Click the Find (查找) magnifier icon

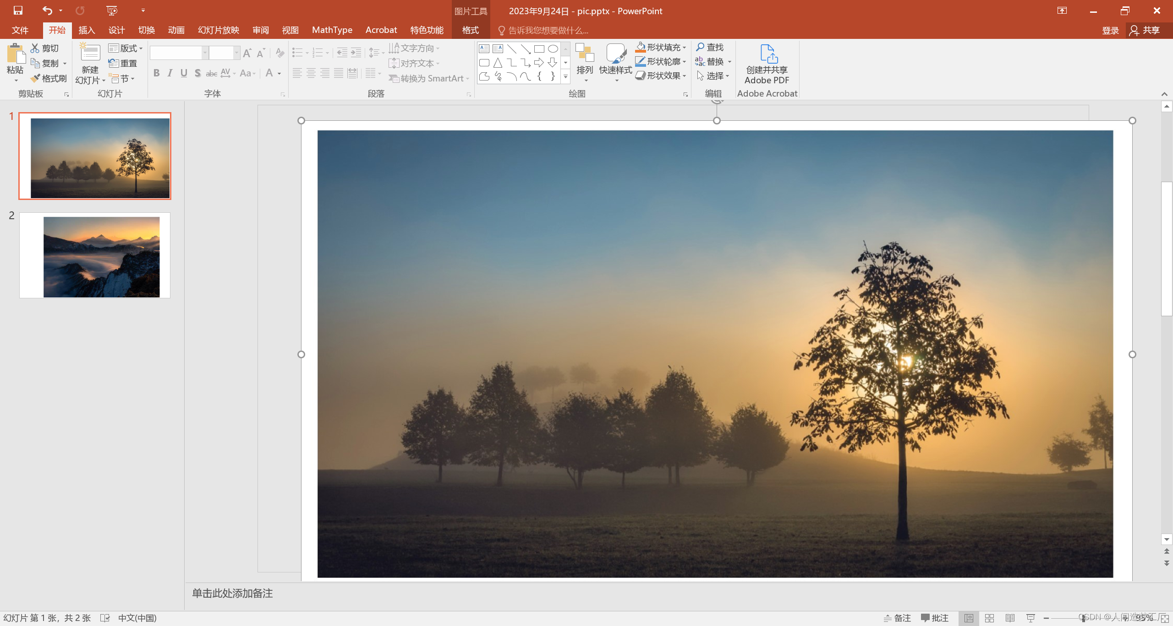[x=701, y=47]
